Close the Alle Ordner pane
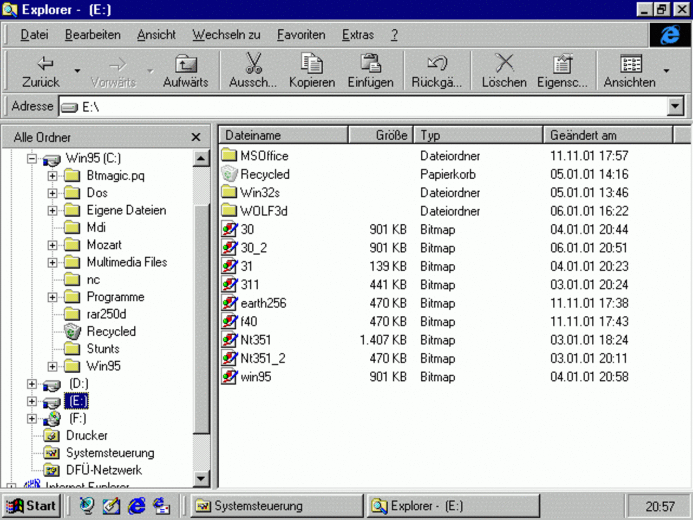This screenshot has height=520, width=693. point(196,137)
